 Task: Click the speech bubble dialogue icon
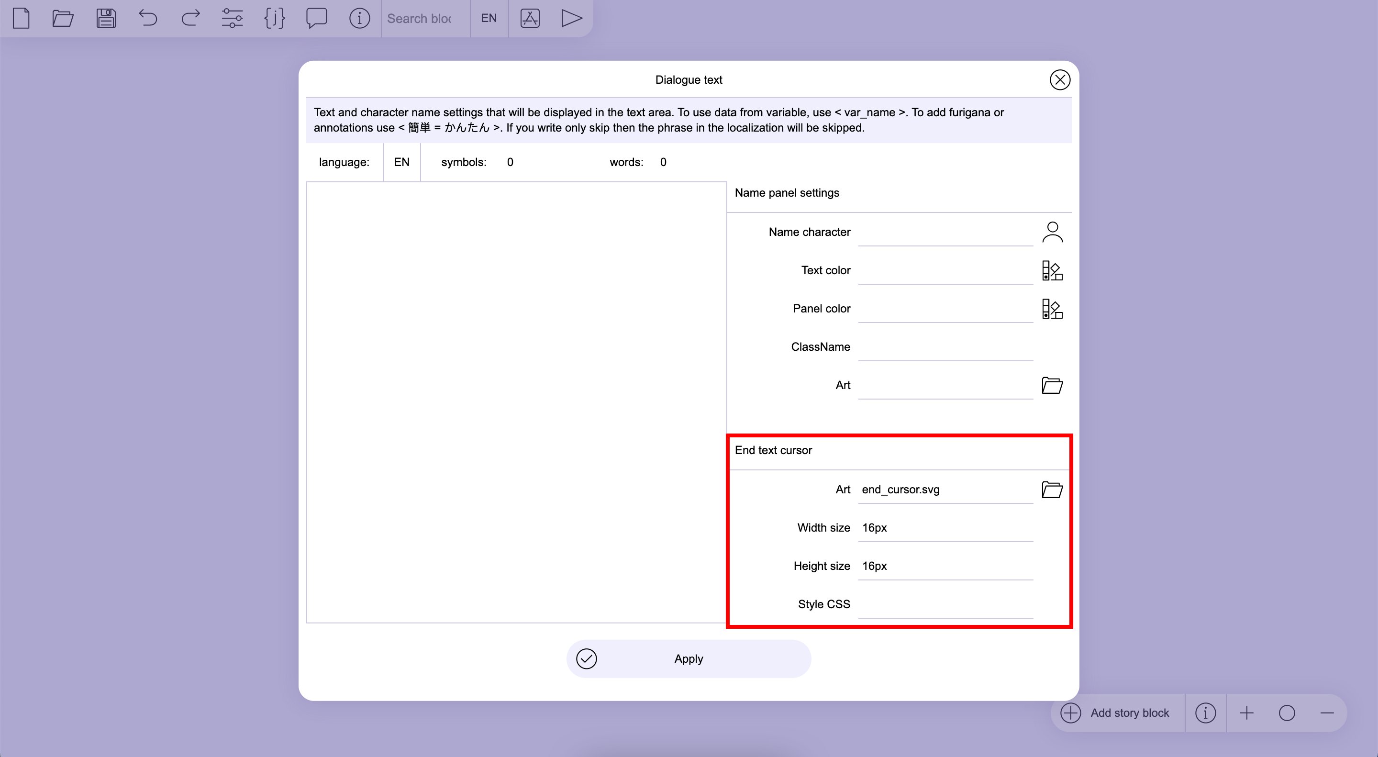pos(316,18)
